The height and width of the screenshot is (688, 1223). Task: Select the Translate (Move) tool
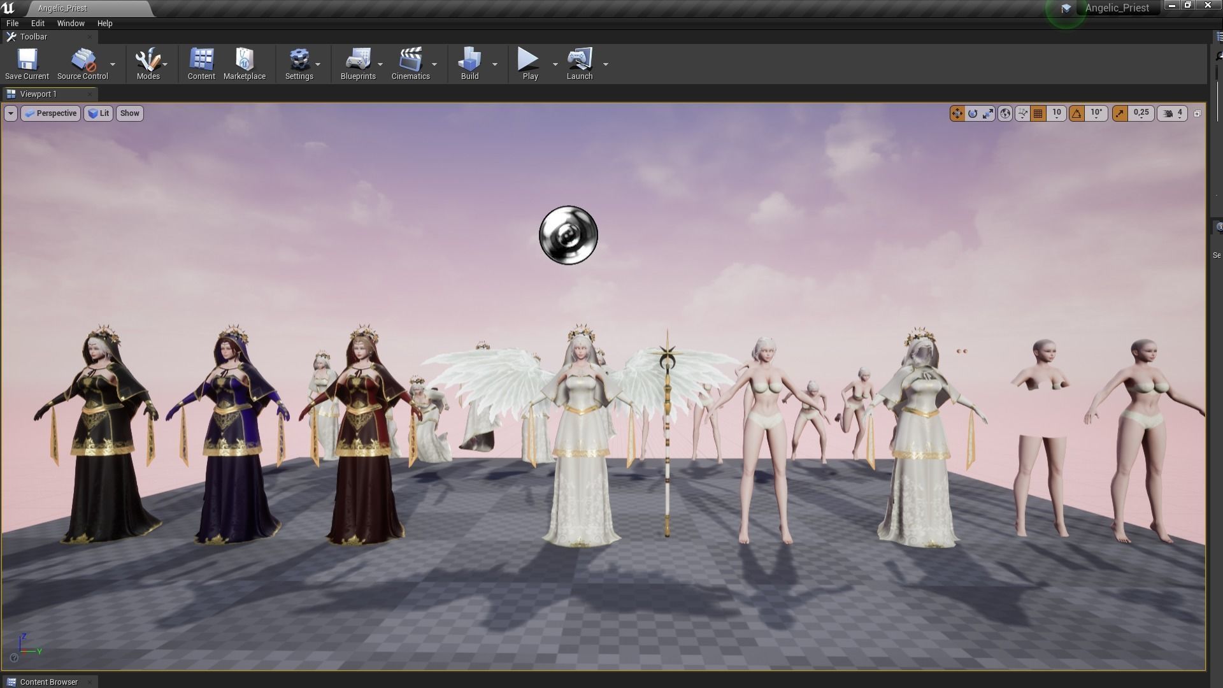(957, 113)
